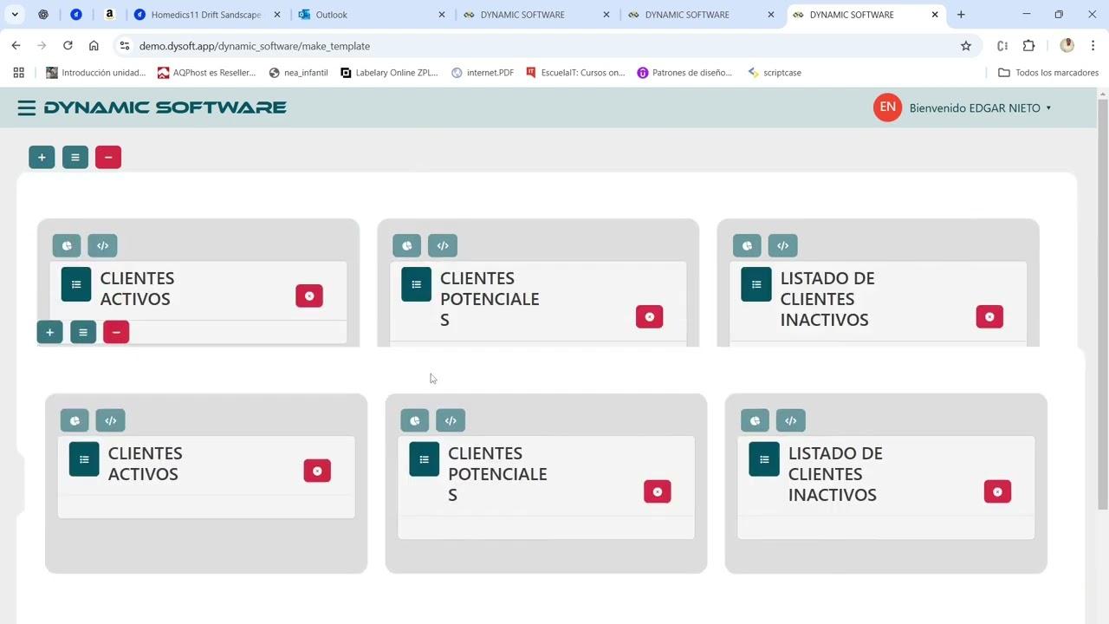Click the code icon on lower CLIENTES ACTIVOS card
Viewport: 1109px width, 624px height.
(x=110, y=420)
